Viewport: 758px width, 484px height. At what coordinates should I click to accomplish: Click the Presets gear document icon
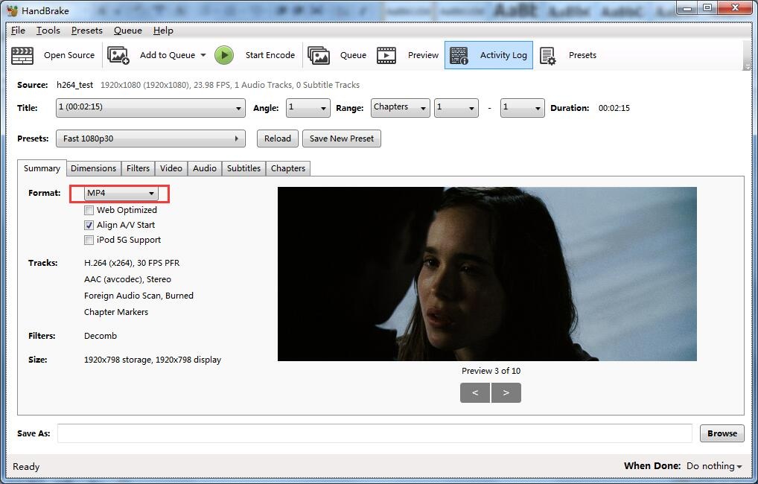[547, 56]
